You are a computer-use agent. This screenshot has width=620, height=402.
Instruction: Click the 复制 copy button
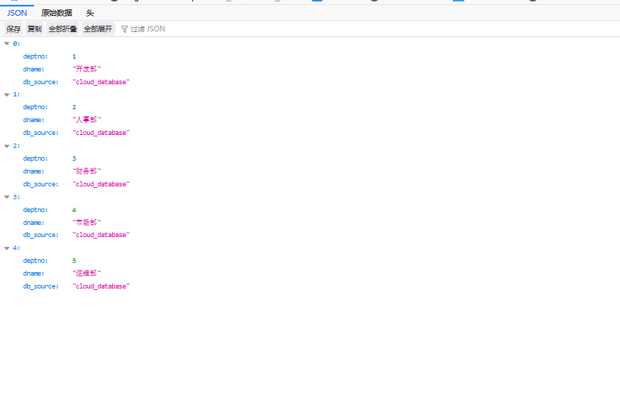tap(34, 29)
